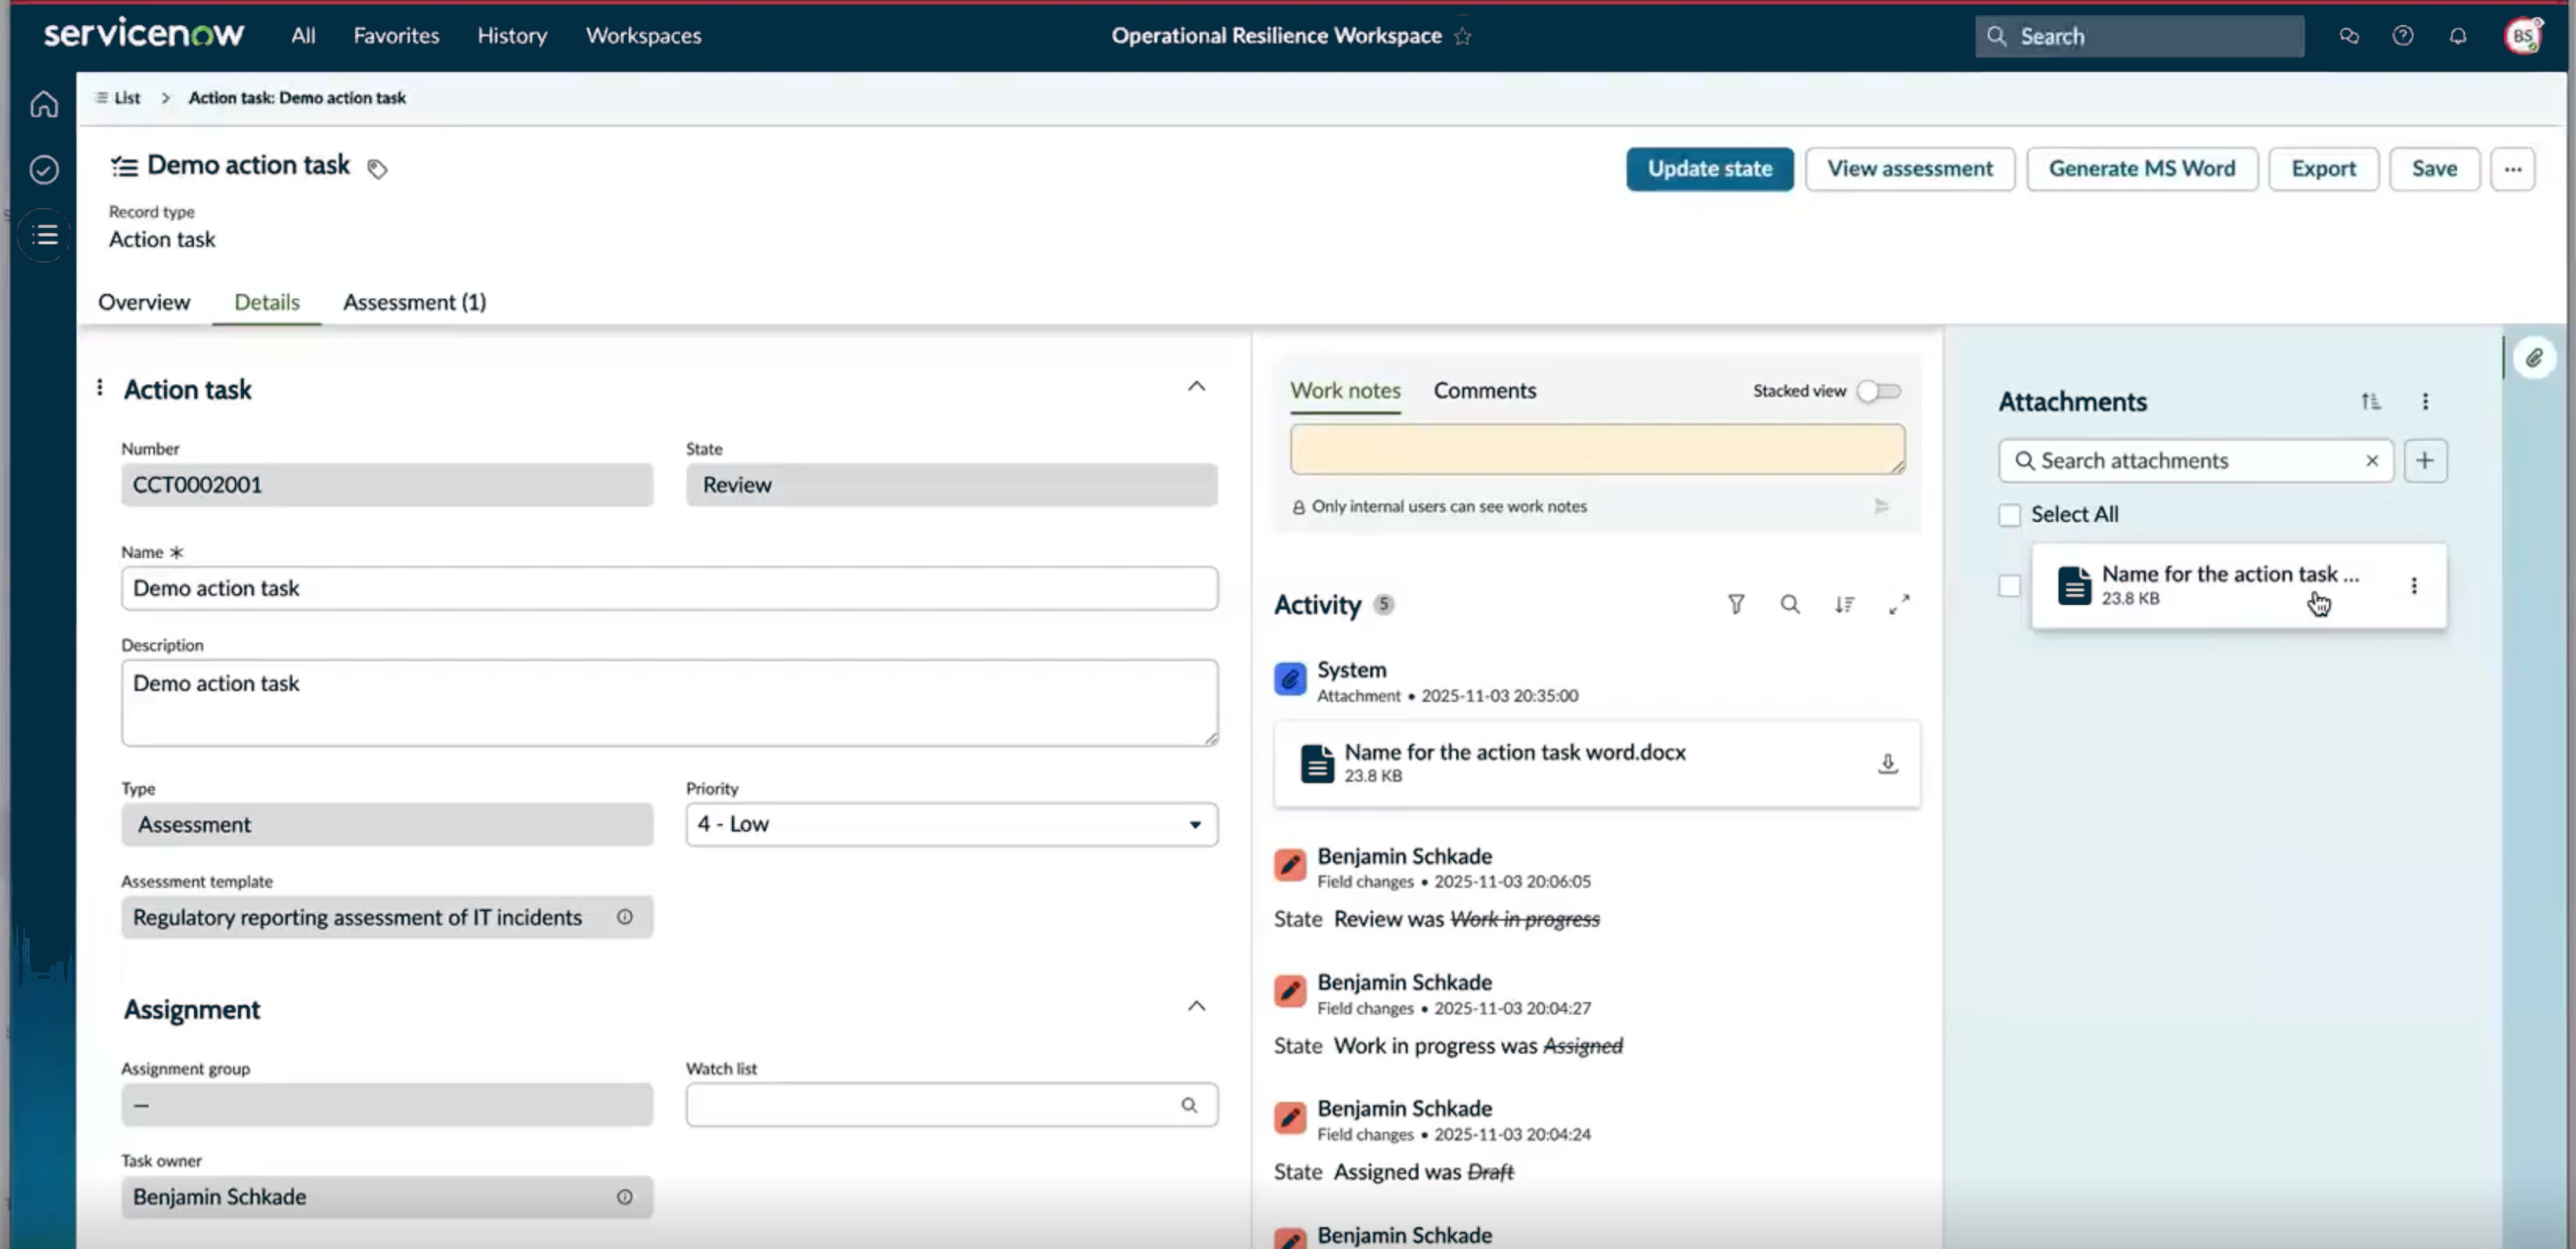Image resolution: width=2576 pixels, height=1249 pixels.
Task: Search within the Activity stream
Action: click(1790, 604)
